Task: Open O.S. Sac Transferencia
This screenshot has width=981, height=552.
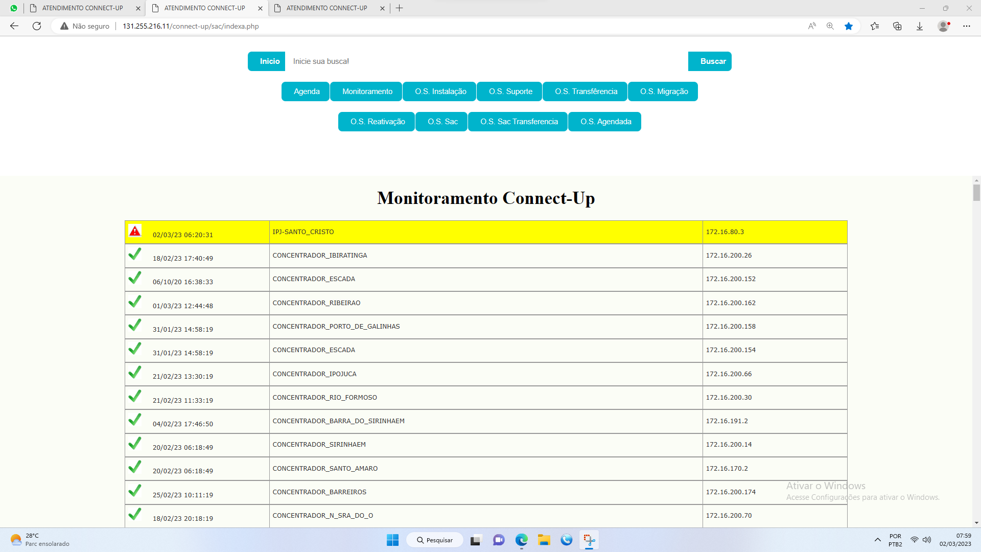Action: tap(518, 122)
